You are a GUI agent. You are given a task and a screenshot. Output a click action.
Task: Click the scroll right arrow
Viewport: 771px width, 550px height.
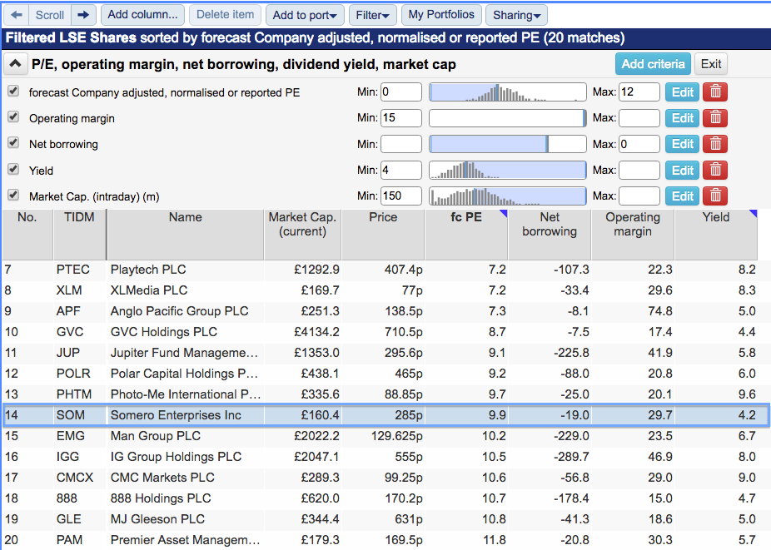(83, 15)
